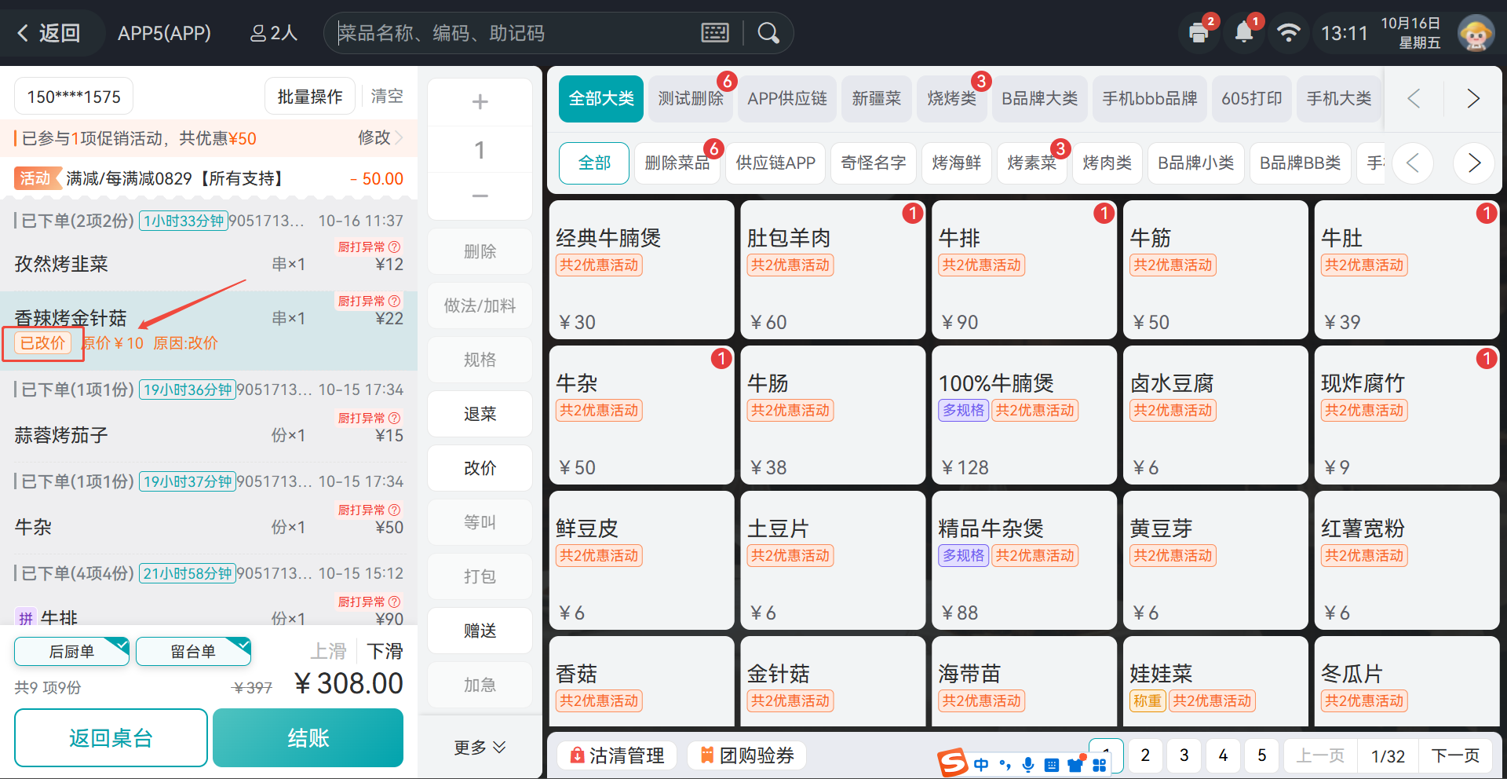Select the 烧烤类 main category tab

pos(952,98)
